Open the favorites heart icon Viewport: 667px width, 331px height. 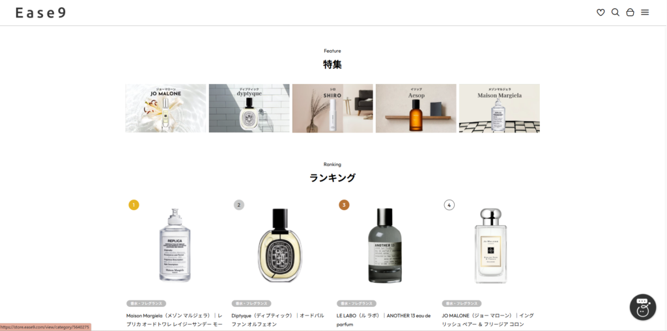(600, 13)
